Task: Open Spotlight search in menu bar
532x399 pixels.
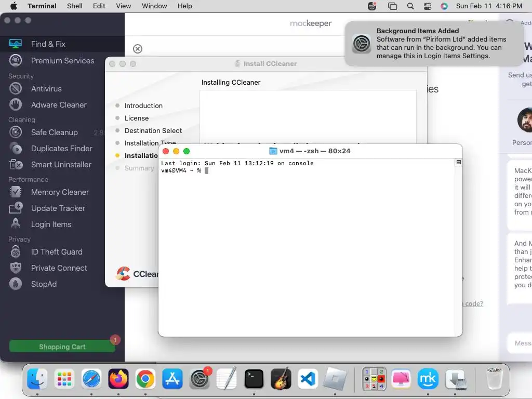Action: pos(410,6)
